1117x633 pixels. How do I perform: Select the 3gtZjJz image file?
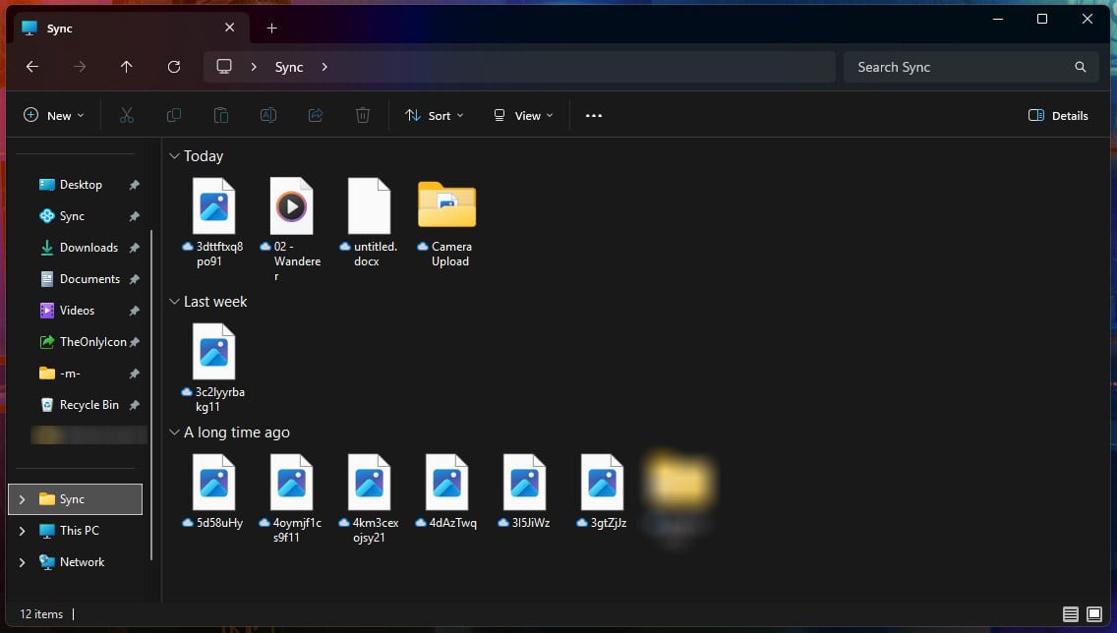click(x=602, y=492)
